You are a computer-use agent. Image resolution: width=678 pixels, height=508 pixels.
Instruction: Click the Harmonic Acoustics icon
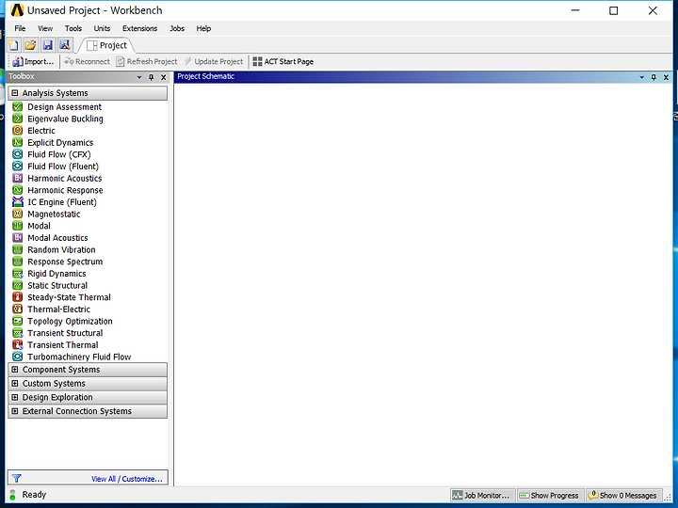tap(17, 178)
